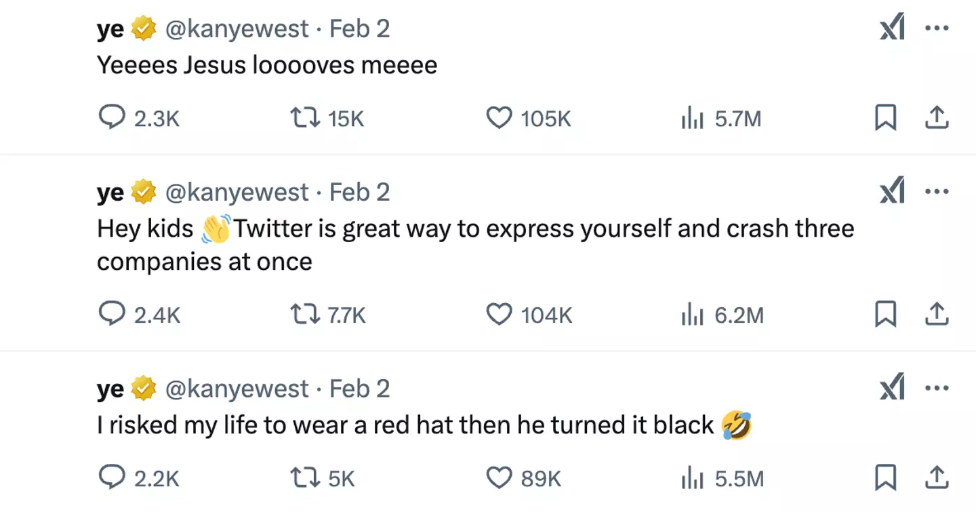Share the 'Hey kids' tweet
The image size is (976, 512).
click(937, 315)
